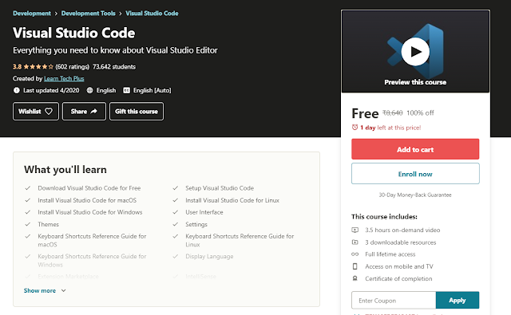Viewport: 511px width, 315px height.
Task: Click the 'User Interface' learning item
Action: [x=204, y=212]
